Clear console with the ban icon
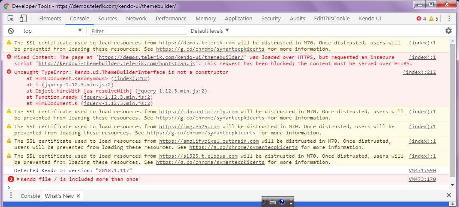The height and width of the screenshot is (207, 459). tap(11, 31)
